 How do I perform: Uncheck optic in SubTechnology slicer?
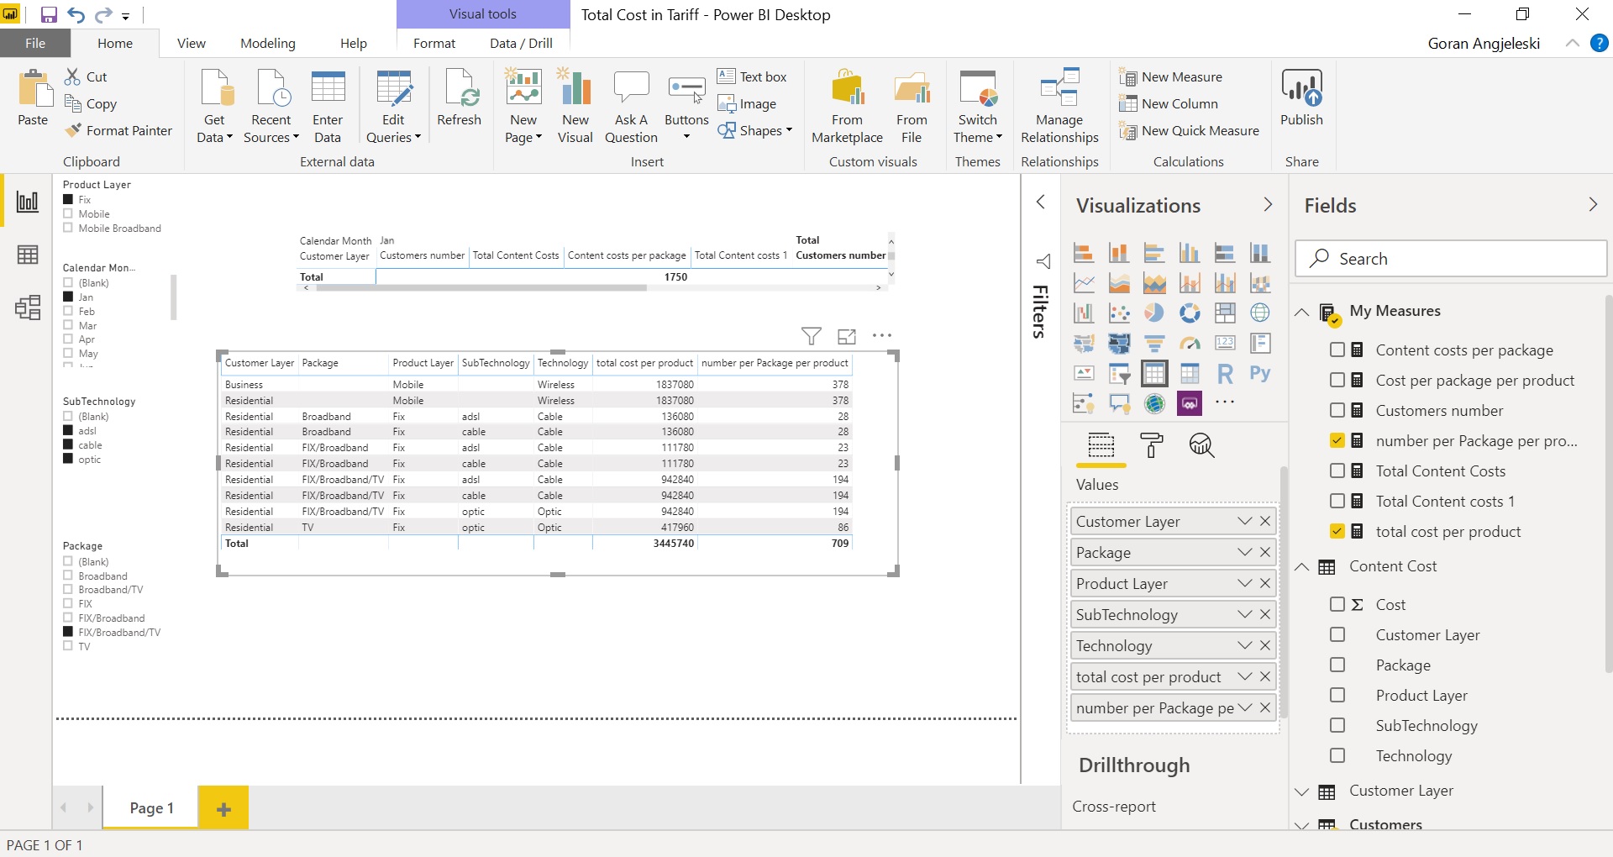[68, 459]
